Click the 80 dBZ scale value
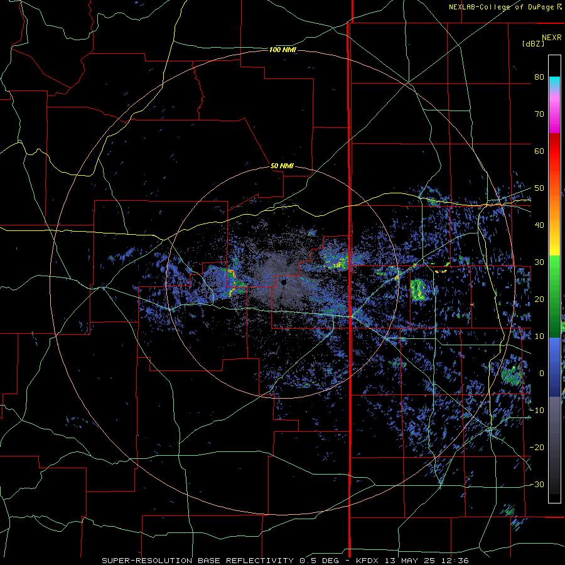 click(x=539, y=77)
